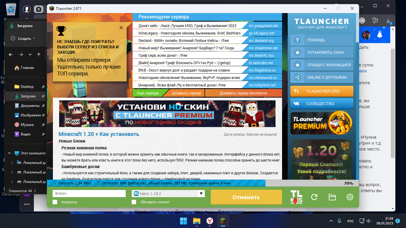Click the VK icon in the sidebar
Screen dimensions: 406x228
pyautogui.click(x=296, y=104)
